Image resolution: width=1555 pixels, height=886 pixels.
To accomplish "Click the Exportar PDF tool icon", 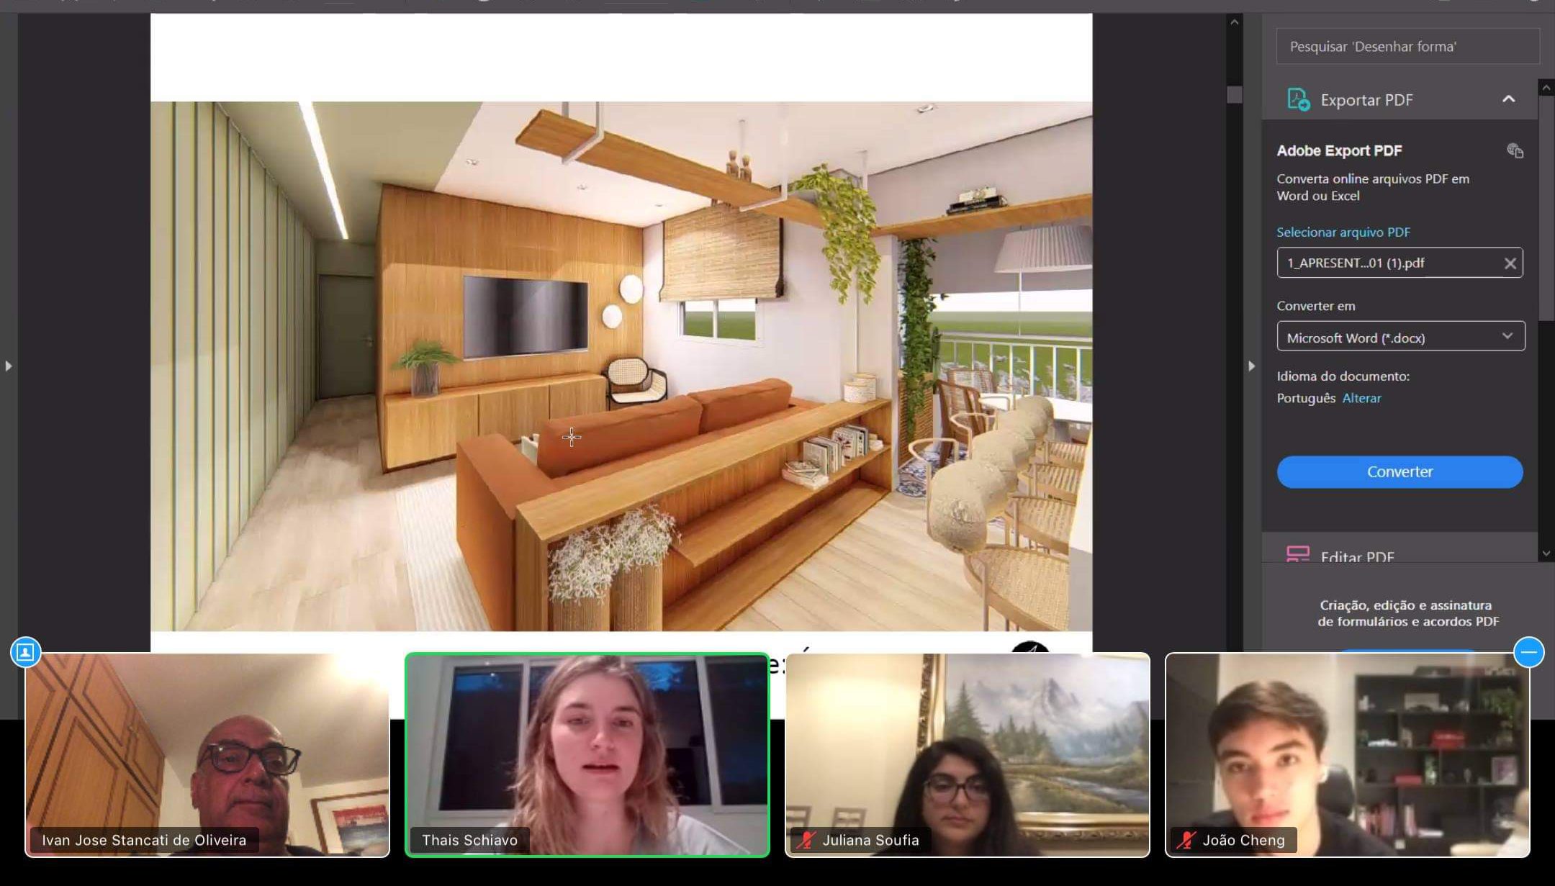I will (x=1298, y=99).
